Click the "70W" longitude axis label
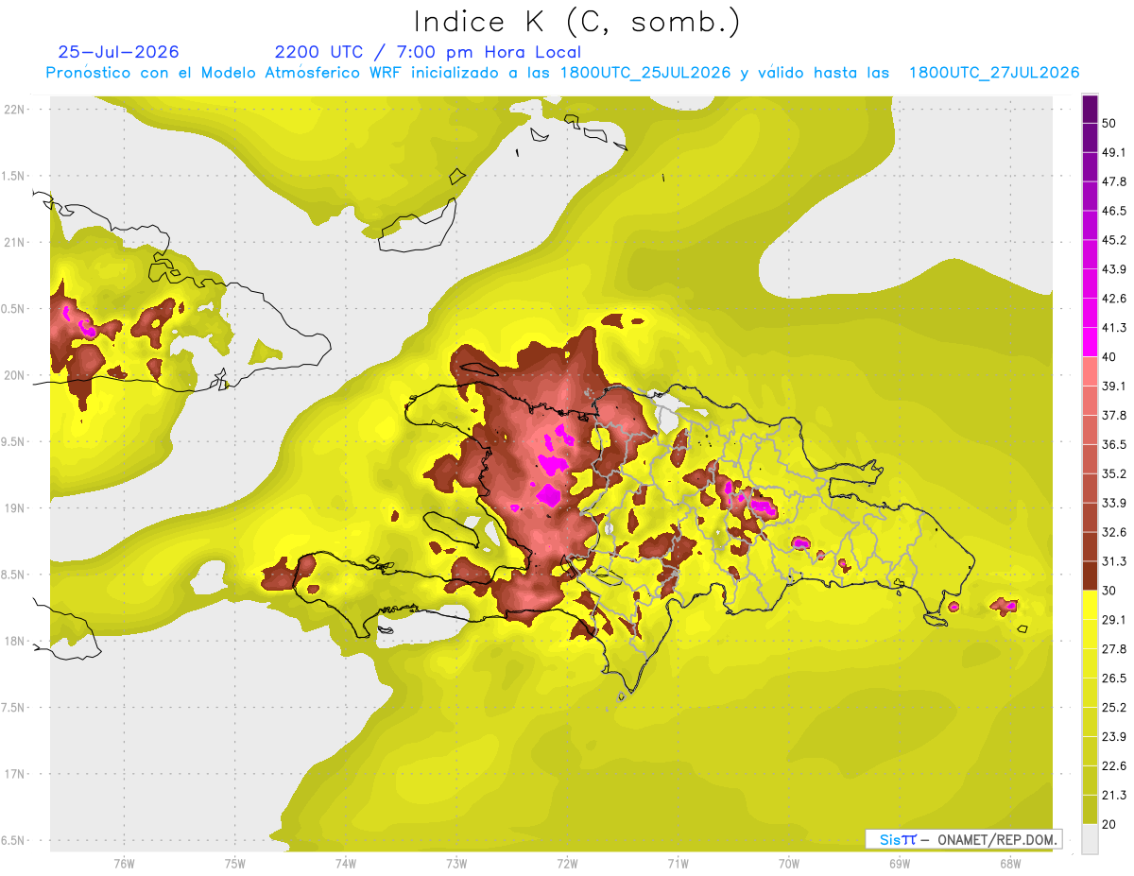1134x876 pixels. point(789,863)
